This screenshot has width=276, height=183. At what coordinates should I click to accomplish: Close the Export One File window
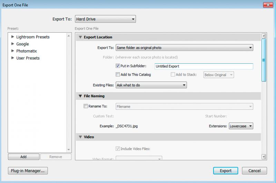pos(268,5)
